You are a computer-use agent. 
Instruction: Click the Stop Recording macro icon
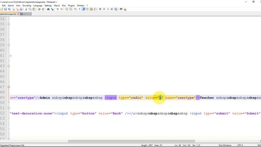(104, 9)
